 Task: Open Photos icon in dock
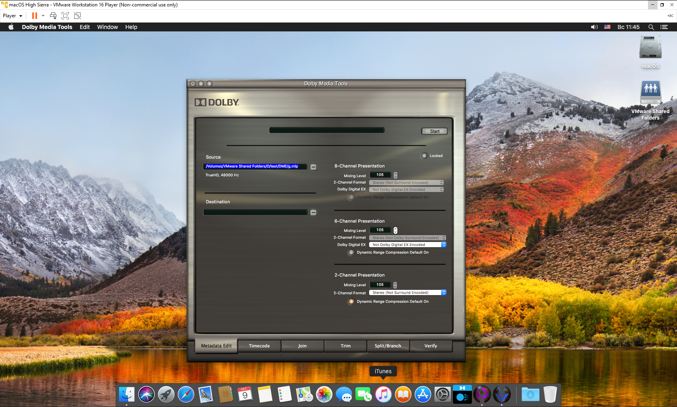(324, 395)
